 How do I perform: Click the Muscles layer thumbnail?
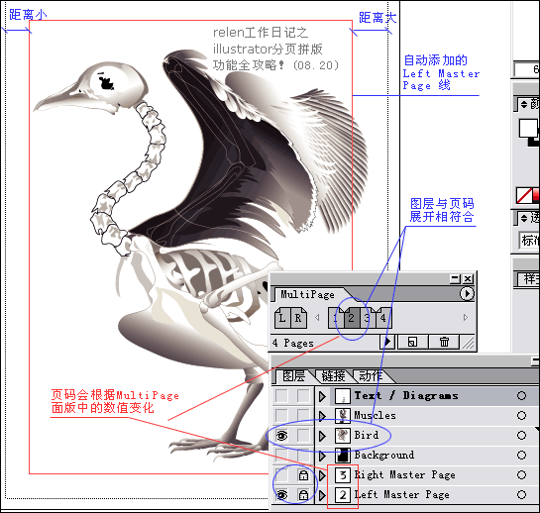(x=343, y=416)
